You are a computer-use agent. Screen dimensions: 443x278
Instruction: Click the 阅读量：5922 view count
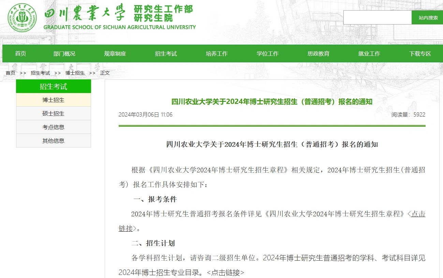click(x=408, y=114)
